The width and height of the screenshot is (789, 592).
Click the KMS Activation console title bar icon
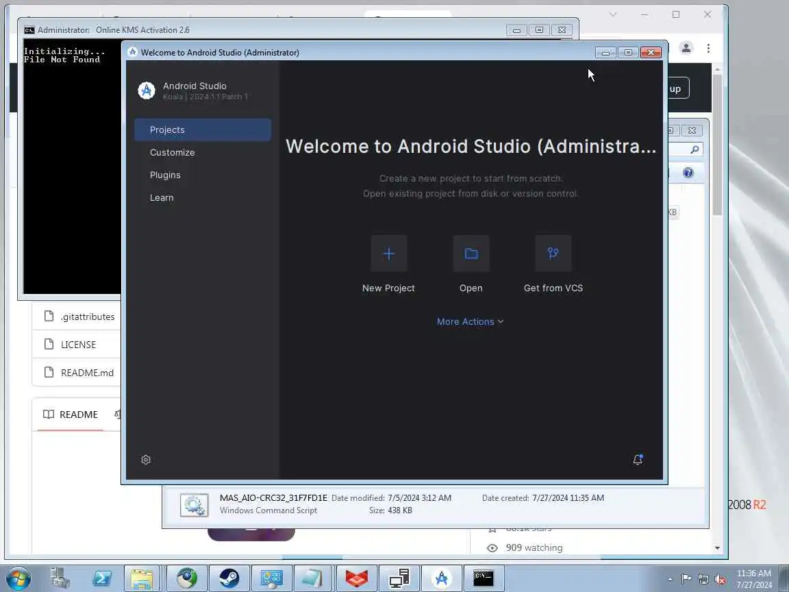29,29
